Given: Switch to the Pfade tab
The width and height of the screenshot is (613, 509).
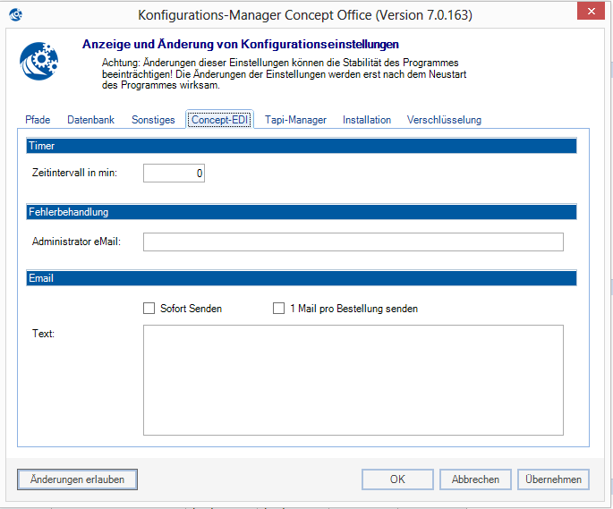Looking at the screenshot, I should [38, 120].
